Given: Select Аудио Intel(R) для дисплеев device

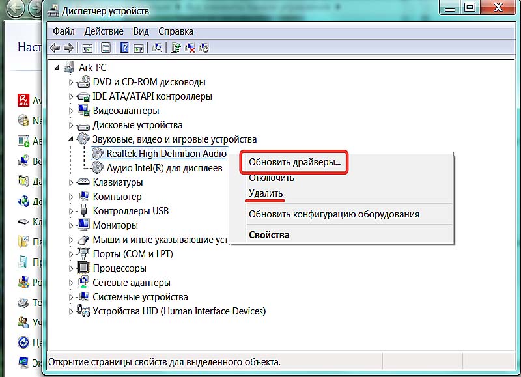Looking at the screenshot, I should (x=164, y=168).
